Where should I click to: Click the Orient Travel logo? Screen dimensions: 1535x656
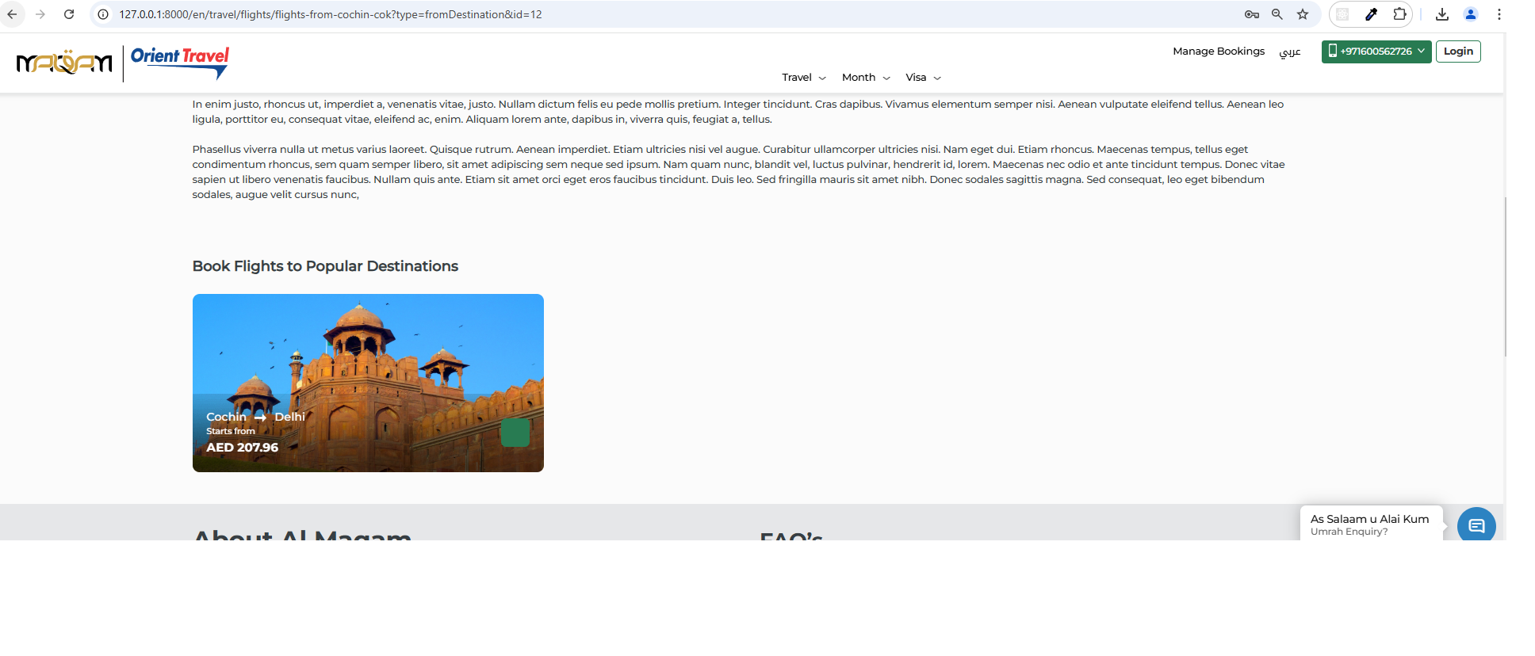[x=180, y=62]
